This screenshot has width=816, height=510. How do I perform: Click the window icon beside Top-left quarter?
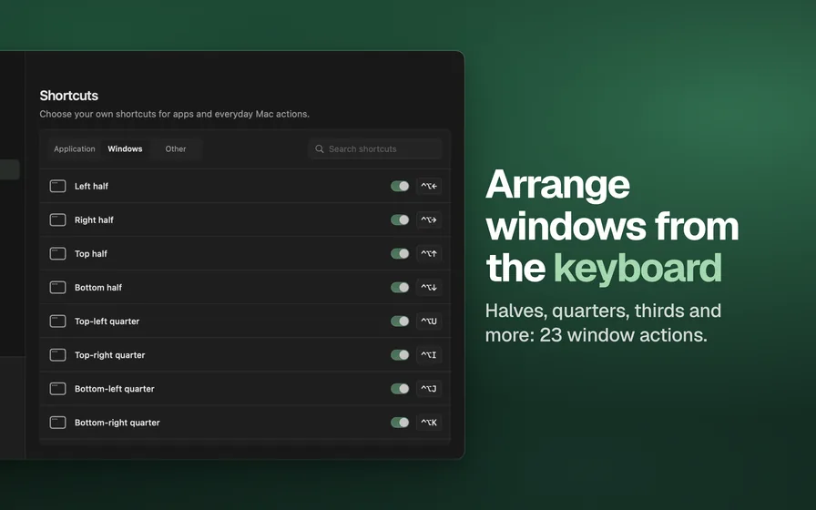tap(57, 321)
